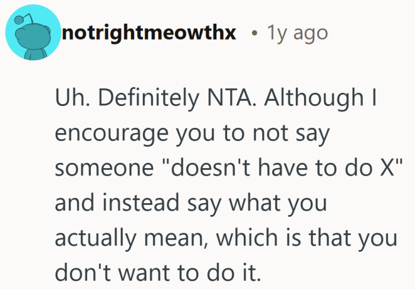This screenshot has height=289, width=415.
Task: Click the "1y ago" timestamp
Action: (x=298, y=33)
